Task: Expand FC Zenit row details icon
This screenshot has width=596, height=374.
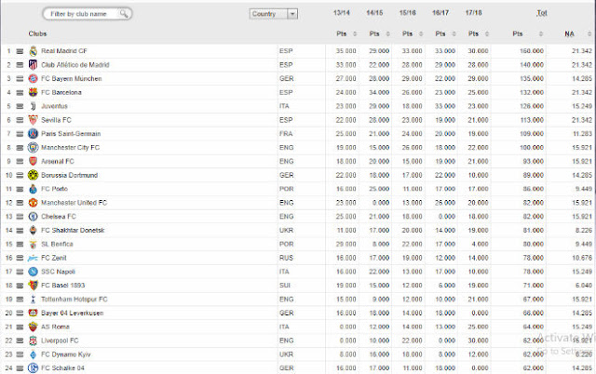Action: point(20,259)
